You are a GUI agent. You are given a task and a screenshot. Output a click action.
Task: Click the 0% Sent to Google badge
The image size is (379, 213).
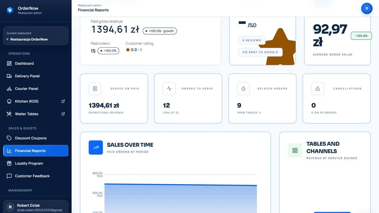[260, 52]
